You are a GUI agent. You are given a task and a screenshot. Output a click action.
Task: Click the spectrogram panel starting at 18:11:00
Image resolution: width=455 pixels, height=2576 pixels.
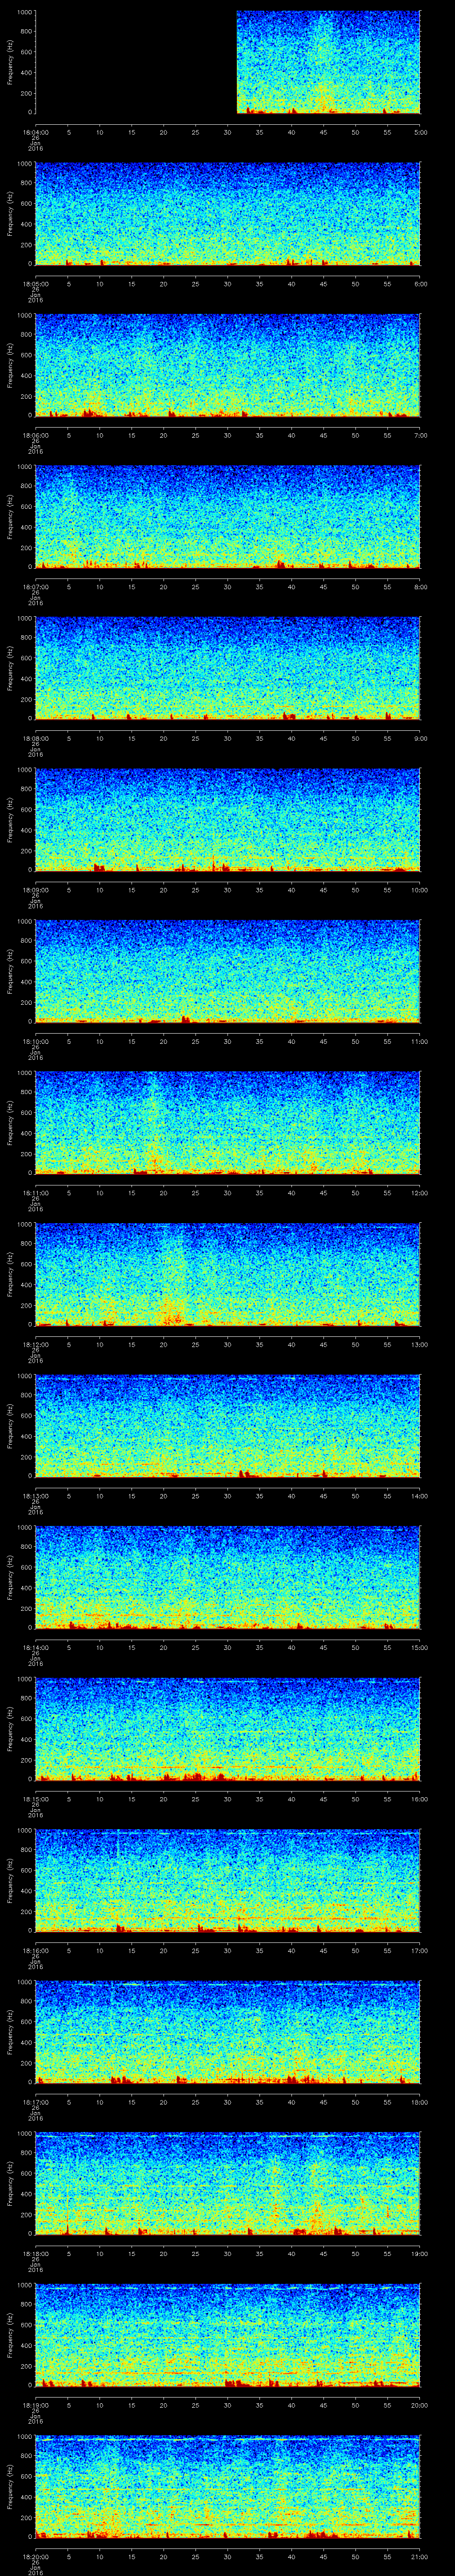click(x=228, y=1123)
